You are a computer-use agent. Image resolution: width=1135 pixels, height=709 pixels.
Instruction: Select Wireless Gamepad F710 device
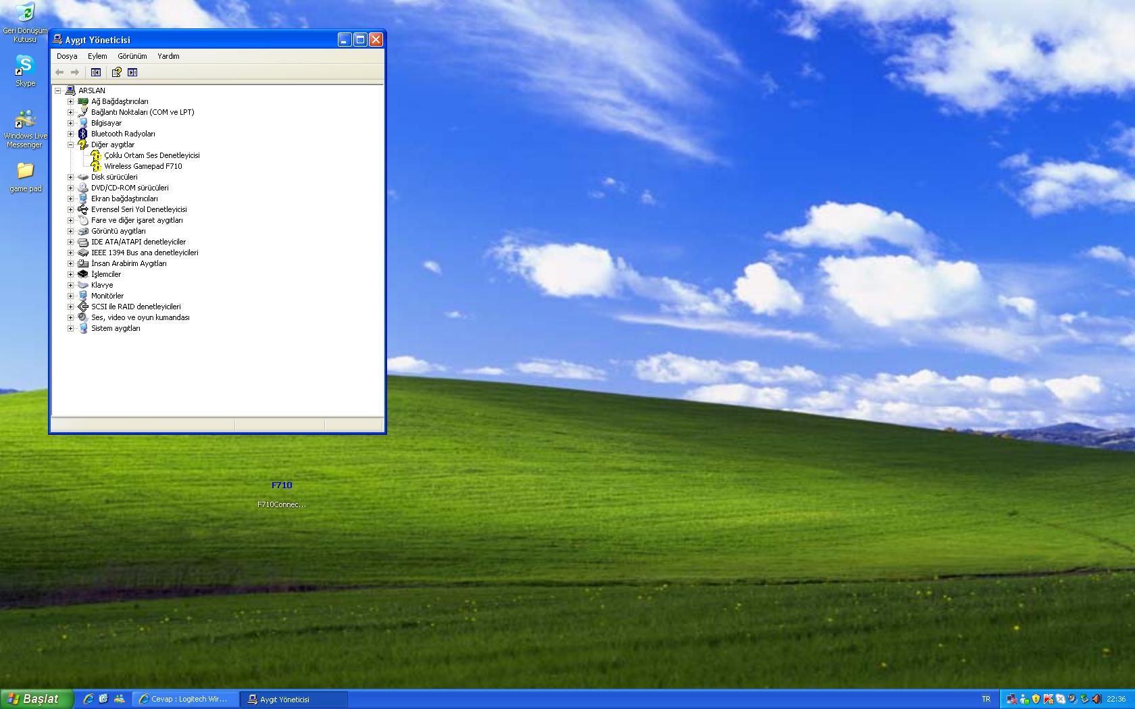(143, 166)
